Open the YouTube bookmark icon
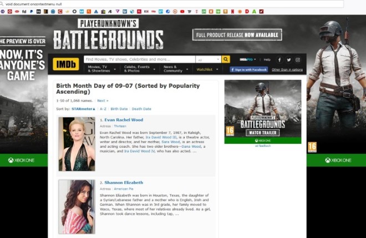This screenshot has width=366, height=238. [x=182, y=12]
